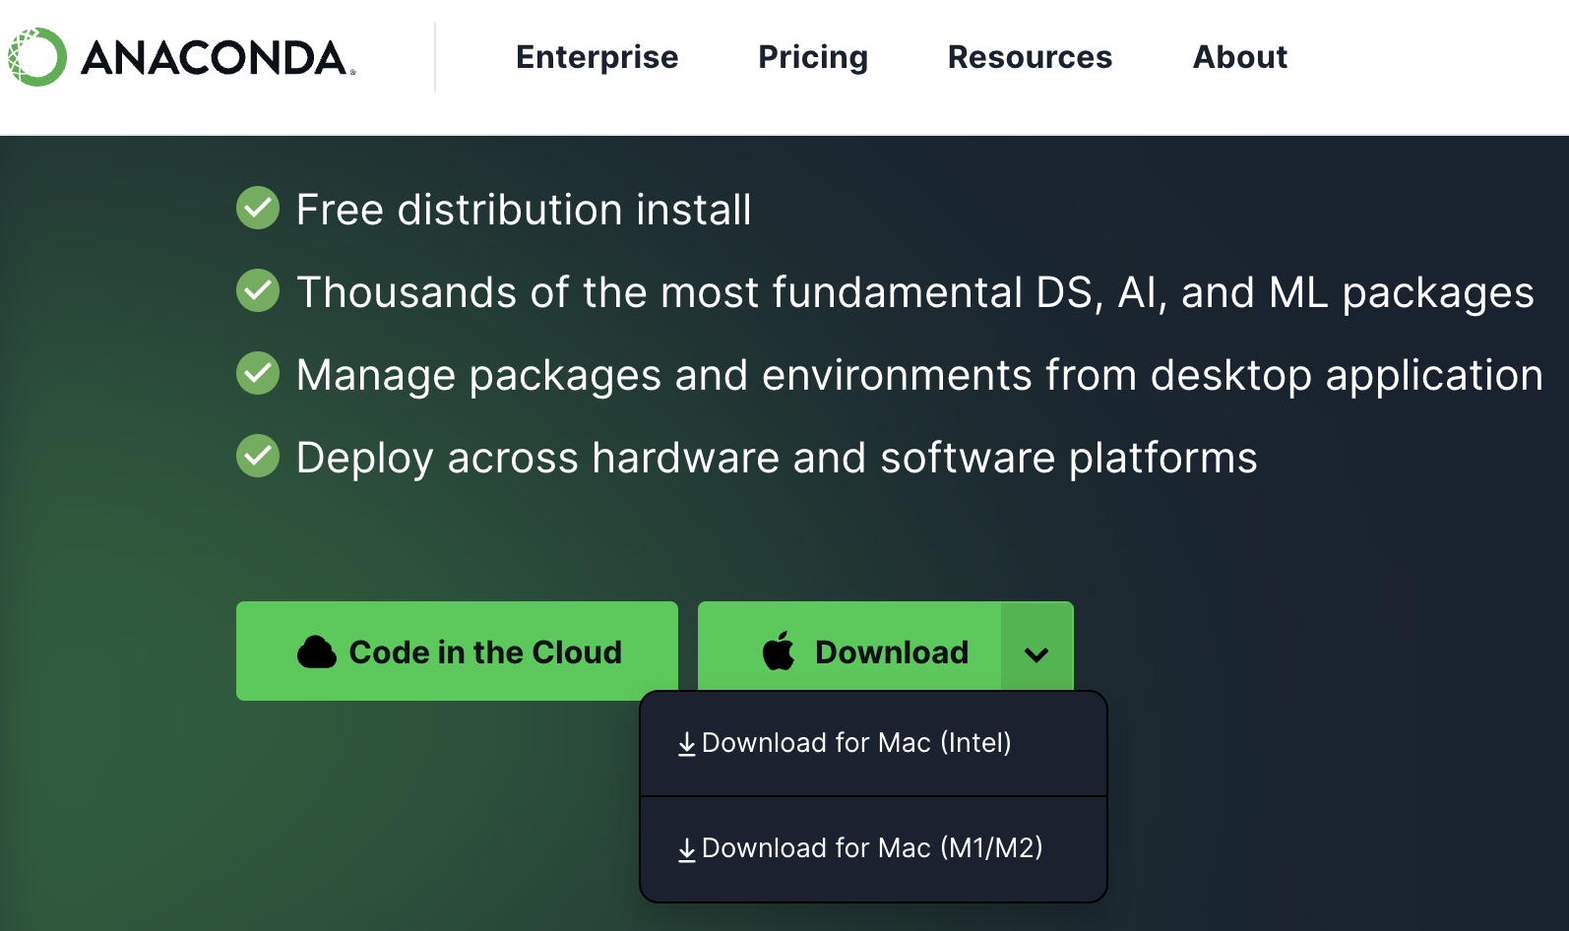Click the Deploy across hardware and software text
This screenshot has height=931, width=1569.
[777, 458]
